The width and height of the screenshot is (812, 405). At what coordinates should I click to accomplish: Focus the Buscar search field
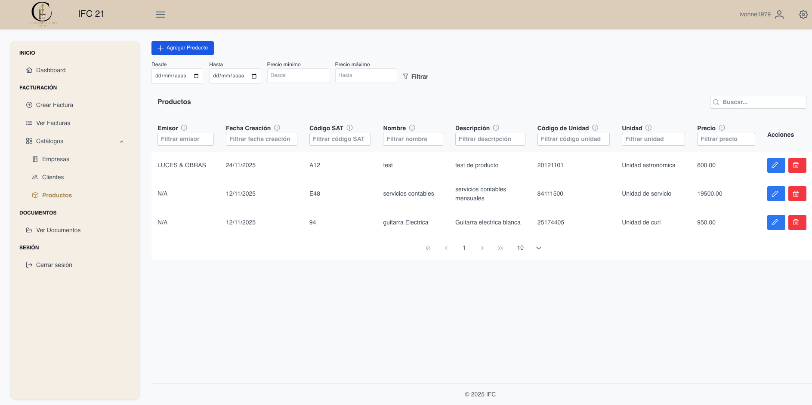pyautogui.click(x=758, y=102)
